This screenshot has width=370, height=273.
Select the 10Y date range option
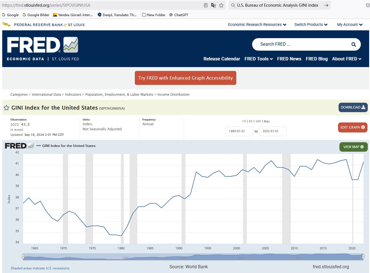(258, 121)
